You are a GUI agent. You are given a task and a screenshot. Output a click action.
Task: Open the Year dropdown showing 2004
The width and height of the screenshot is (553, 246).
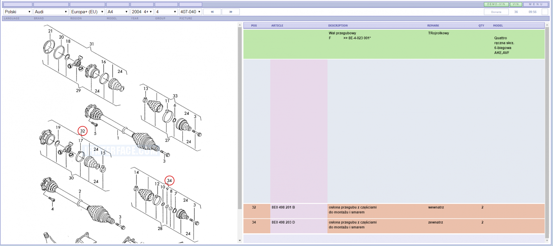click(142, 12)
